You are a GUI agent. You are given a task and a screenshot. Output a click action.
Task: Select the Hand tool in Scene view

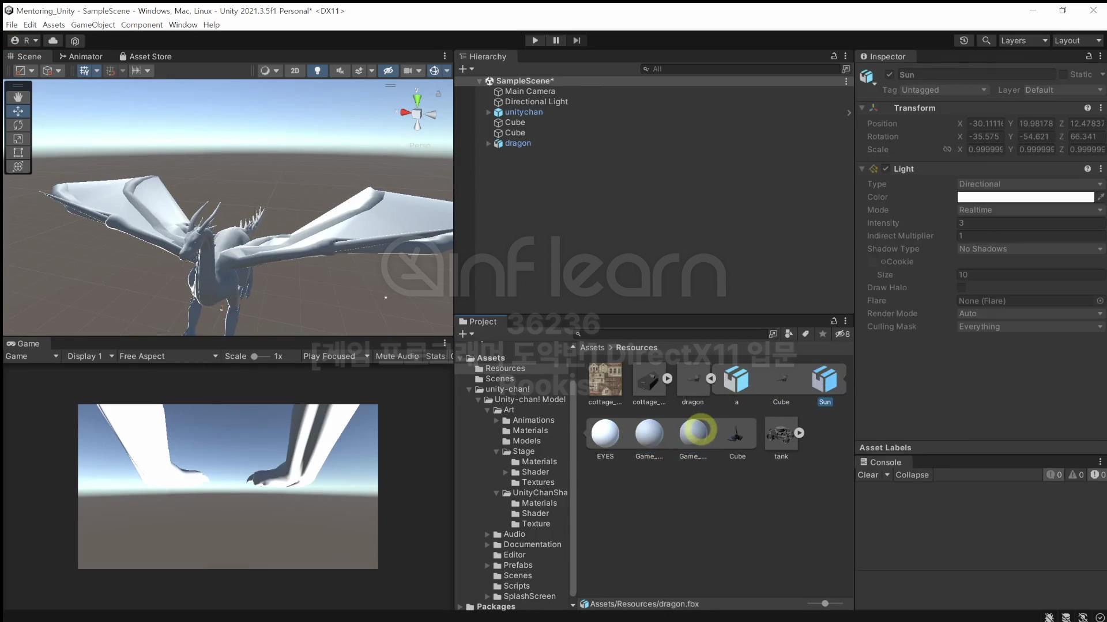(18, 97)
